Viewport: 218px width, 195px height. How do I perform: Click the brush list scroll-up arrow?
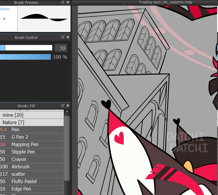click(x=67, y=112)
